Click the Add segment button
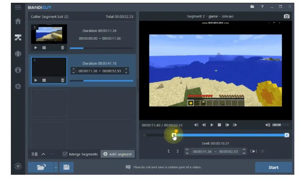299x185 pixels. pos(117,154)
